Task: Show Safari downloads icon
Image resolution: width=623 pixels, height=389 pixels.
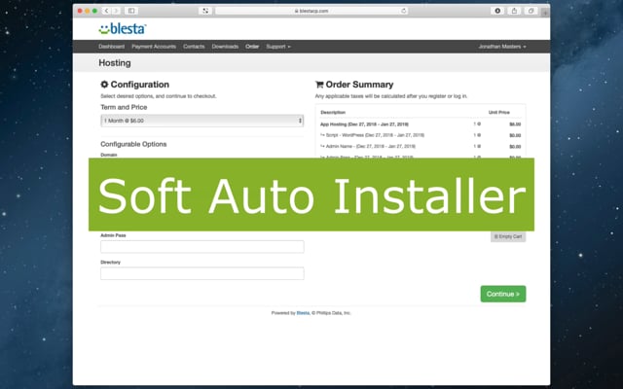Action: 497,10
